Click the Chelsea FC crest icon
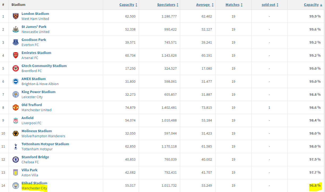Image resolution: width=325 pixels, height=192 pixels. click(16, 160)
